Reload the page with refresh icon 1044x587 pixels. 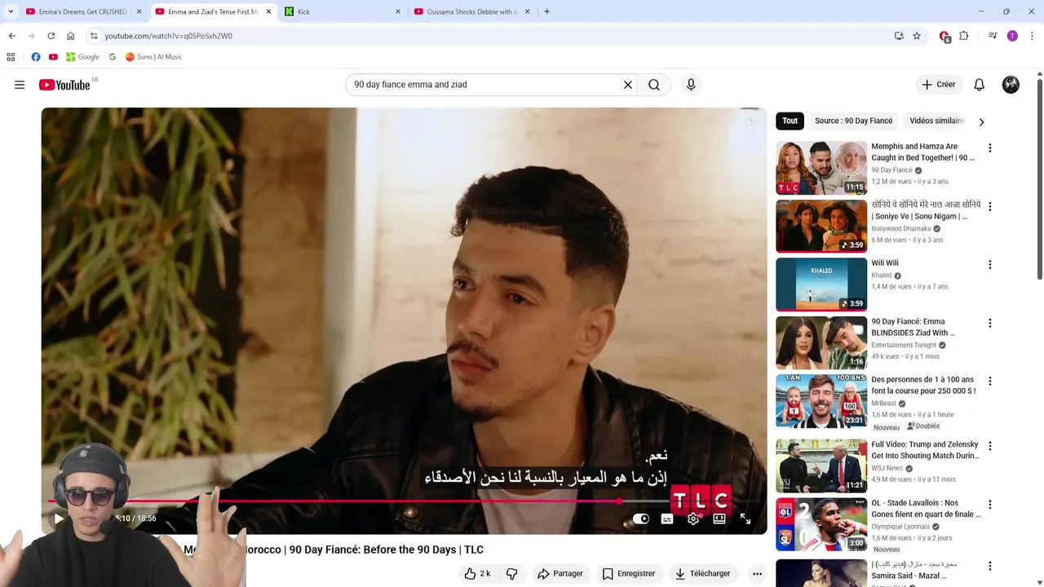[51, 36]
